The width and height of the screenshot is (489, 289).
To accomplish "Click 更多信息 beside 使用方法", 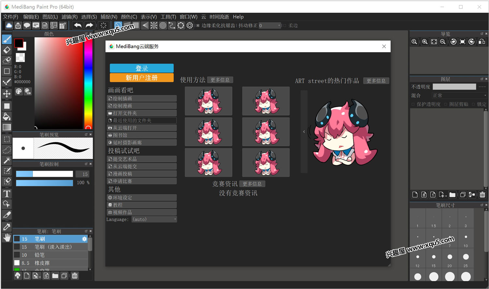I will [220, 80].
